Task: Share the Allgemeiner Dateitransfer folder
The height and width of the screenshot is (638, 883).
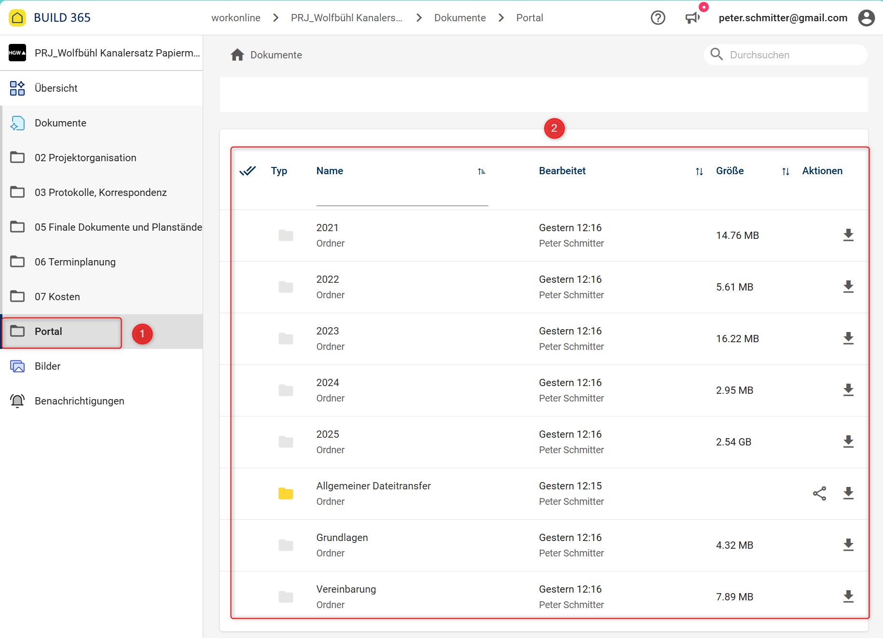Action: tap(819, 493)
